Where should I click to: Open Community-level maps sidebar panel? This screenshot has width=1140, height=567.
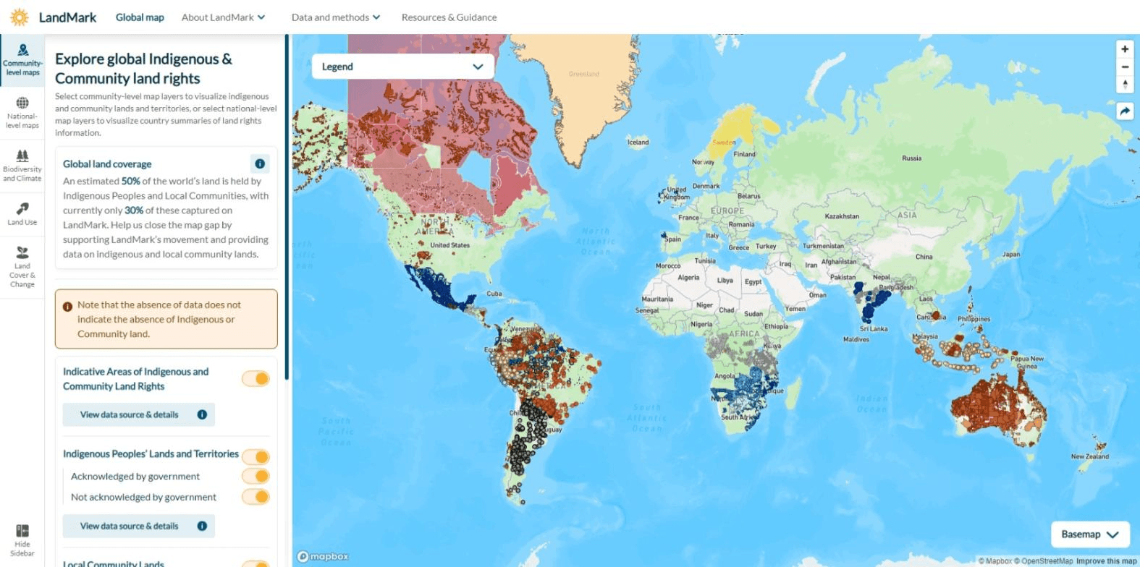point(22,59)
